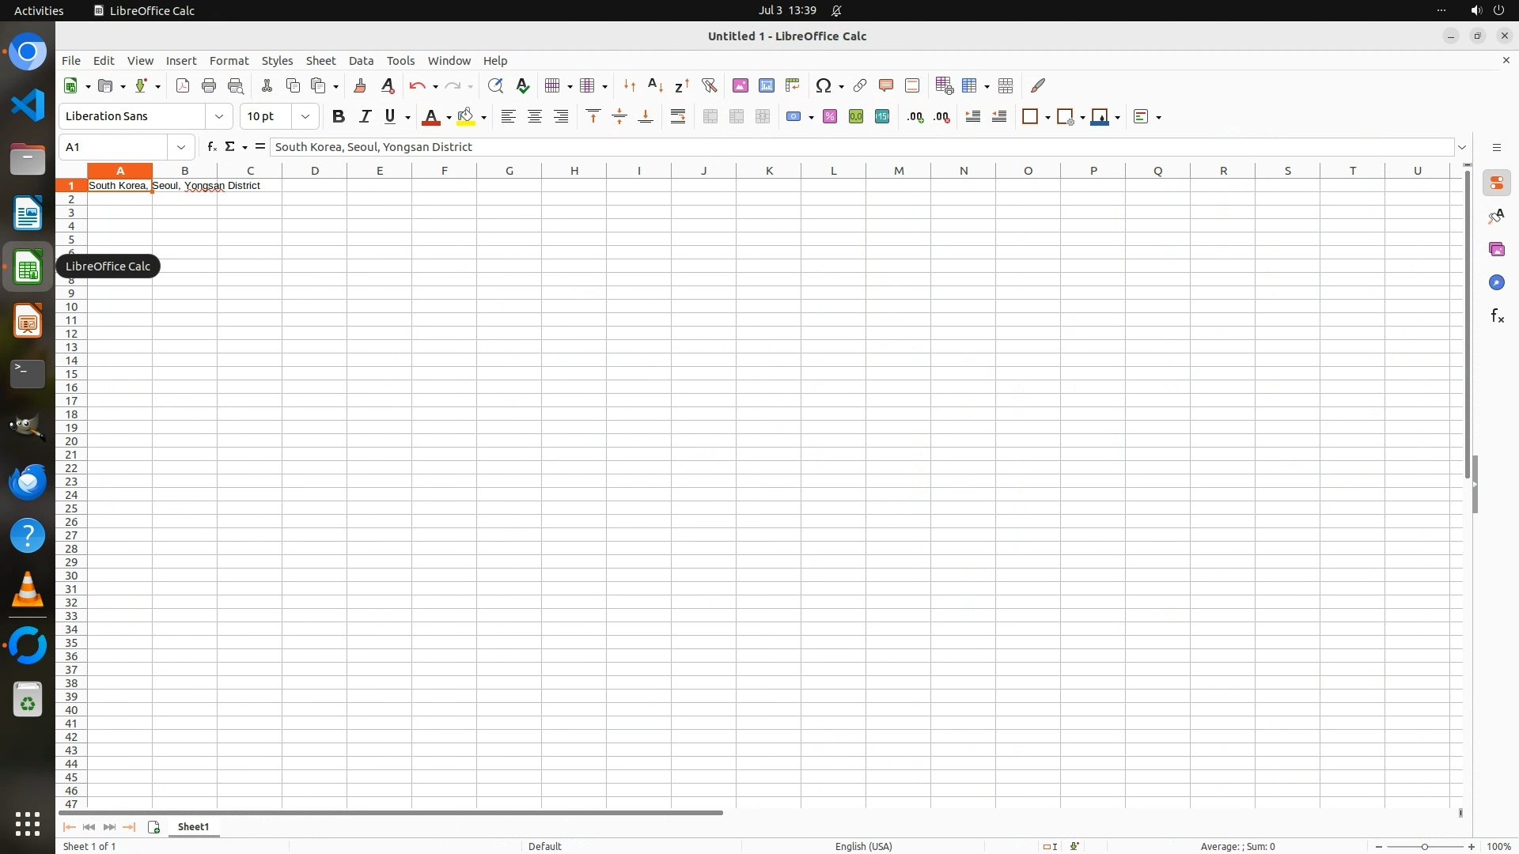The image size is (1519, 854).
Task: Toggle Wrap Text button
Action: point(678,116)
